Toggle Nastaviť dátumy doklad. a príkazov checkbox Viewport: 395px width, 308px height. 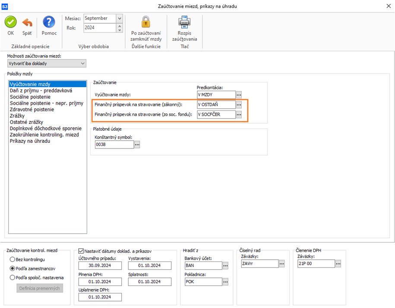click(x=81, y=251)
